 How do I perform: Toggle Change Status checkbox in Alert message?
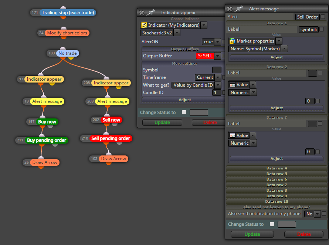pyautogui.click(x=272, y=224)
